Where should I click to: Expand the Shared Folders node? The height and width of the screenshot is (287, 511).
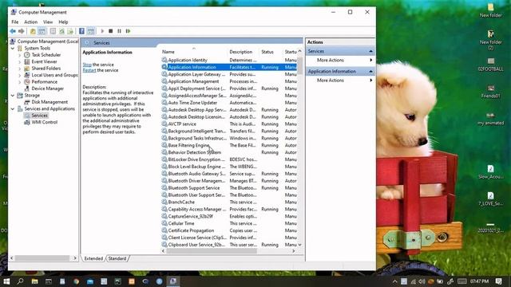19,69
